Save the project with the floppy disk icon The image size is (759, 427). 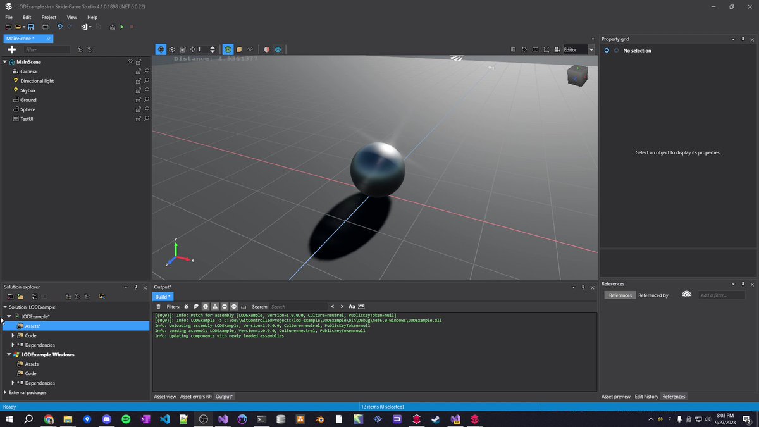[30, 27]
